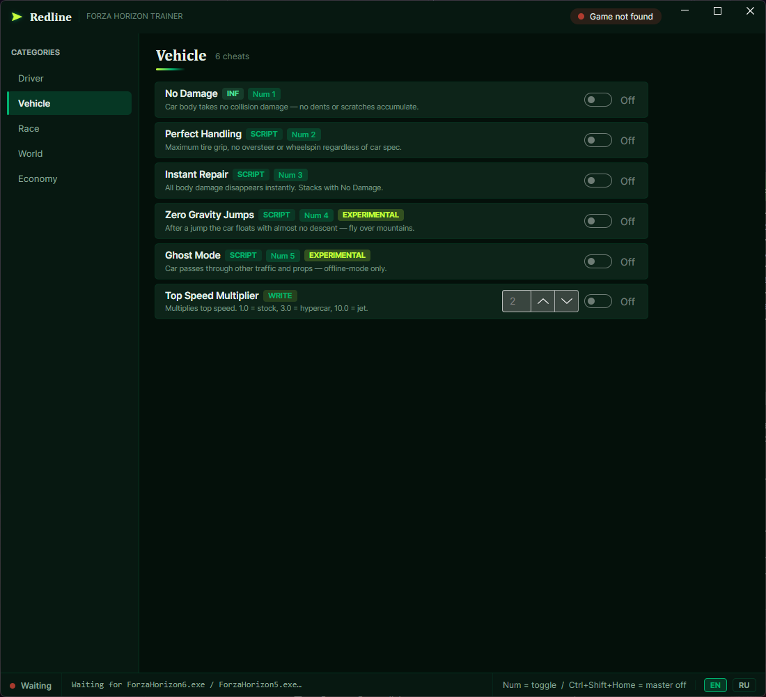Click the INF tag on No Damage
Image resolution: width=766 pixels, height=697 pixels.
coord(233,93)
